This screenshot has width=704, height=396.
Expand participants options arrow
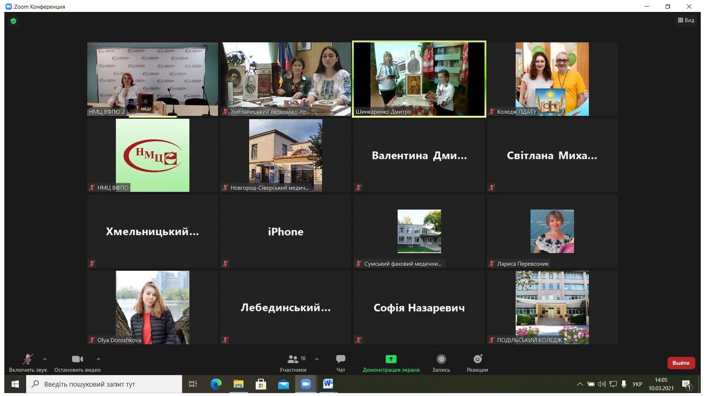click(317, 359)
